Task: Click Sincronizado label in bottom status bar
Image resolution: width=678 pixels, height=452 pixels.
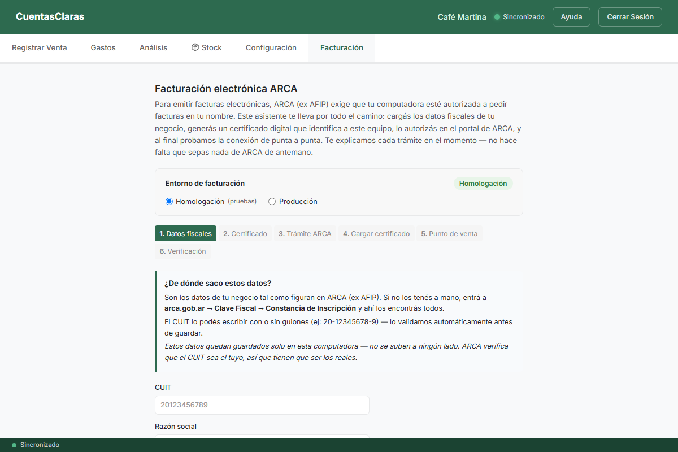Action: tap(40, 445)
